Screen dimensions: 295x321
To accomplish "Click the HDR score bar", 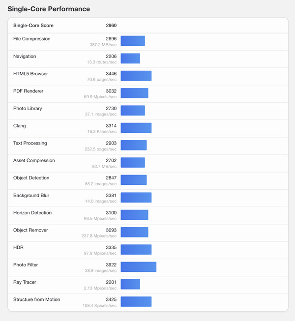I will (136, 250).
